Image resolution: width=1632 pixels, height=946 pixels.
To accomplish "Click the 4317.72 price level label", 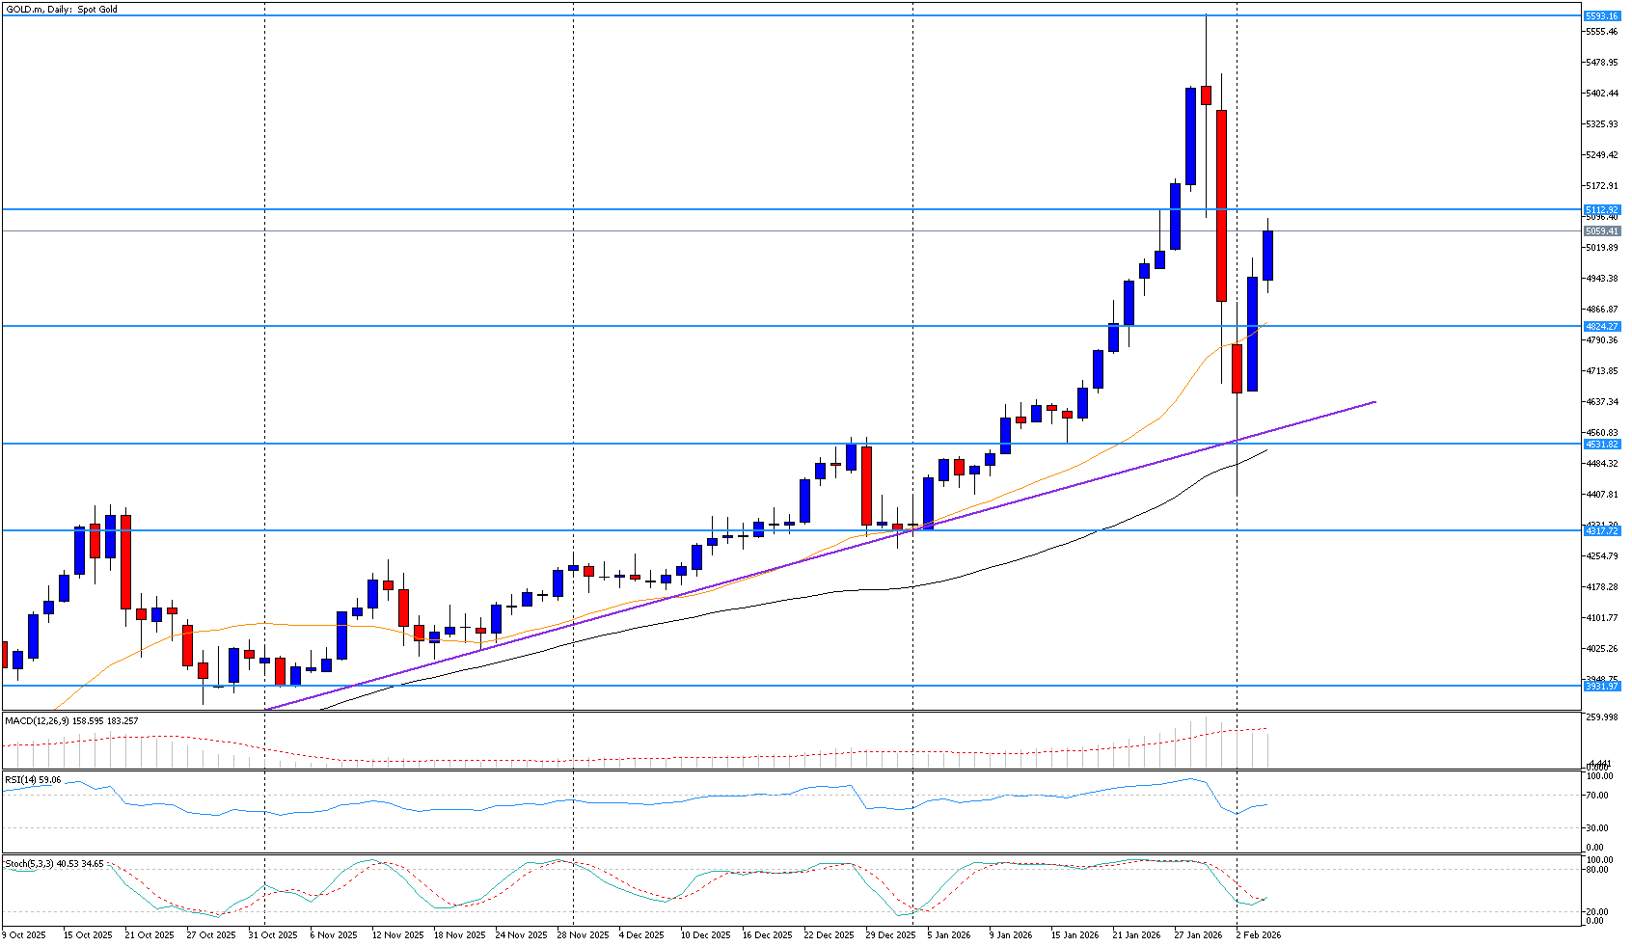I will 1602,530.
